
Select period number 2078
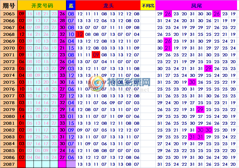click(9, 103)
